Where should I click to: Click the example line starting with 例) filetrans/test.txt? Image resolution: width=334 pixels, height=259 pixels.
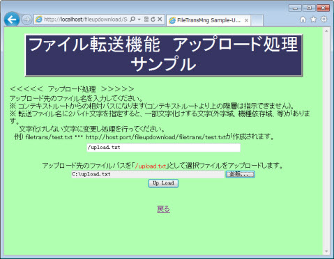[x=144, y=137]
